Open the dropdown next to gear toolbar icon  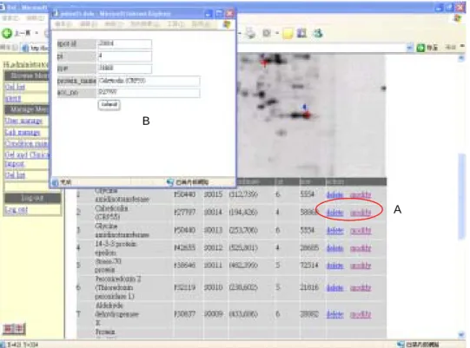[277, 33]
